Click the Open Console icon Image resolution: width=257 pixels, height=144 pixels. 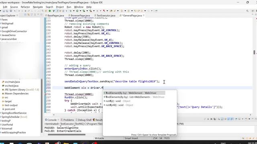[246, 119]
